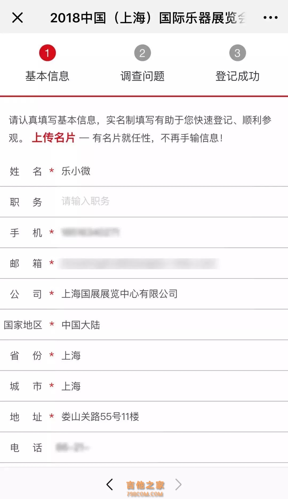The width and height of the screenshot is (288, 499).
Task: Switch to the 调查问题 step tab
Action: [x=142, y=76]
